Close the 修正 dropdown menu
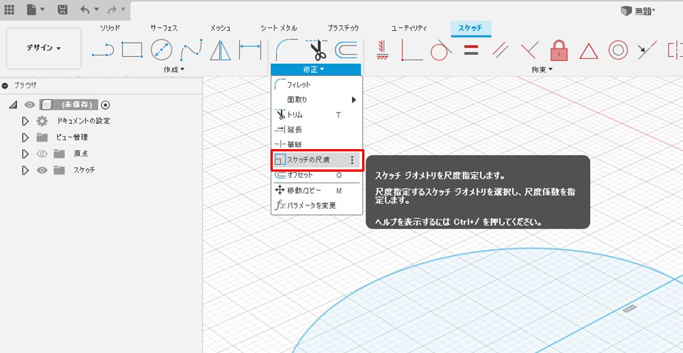This screenshot has width=683, height=353. click(x=315, y=69)
